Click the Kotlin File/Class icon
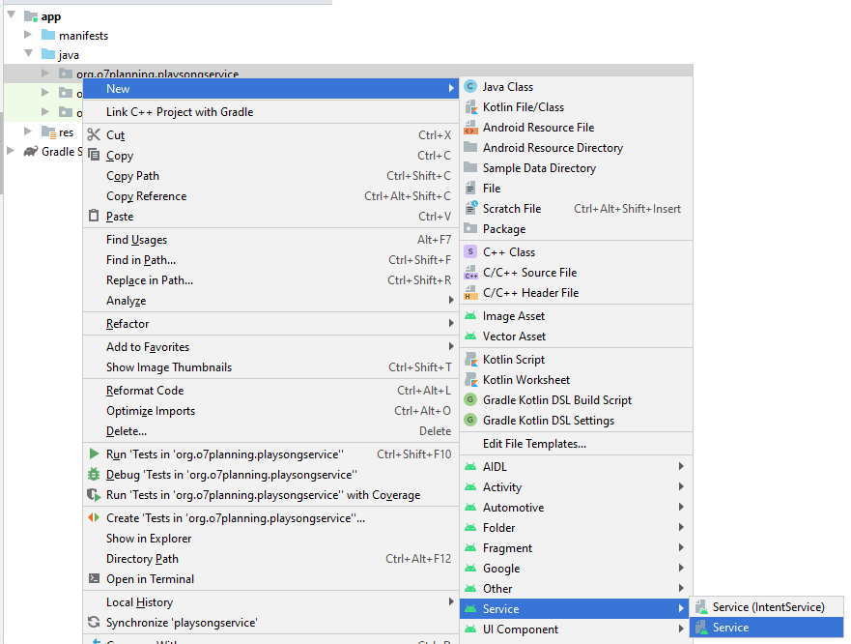The height and width of the screenshot is (644, 851). pyautogui.click(x=470, y=107)
